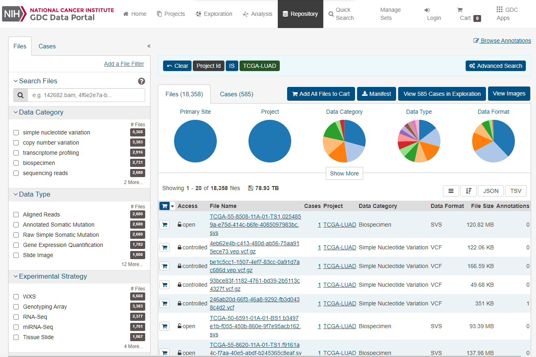Click the arrange columns list icon button

(x=451, y=191)
